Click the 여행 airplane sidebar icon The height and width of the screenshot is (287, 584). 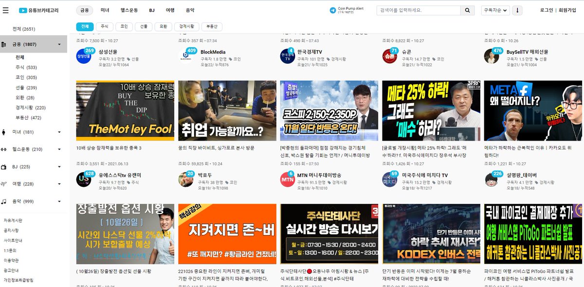coord(4,184)
